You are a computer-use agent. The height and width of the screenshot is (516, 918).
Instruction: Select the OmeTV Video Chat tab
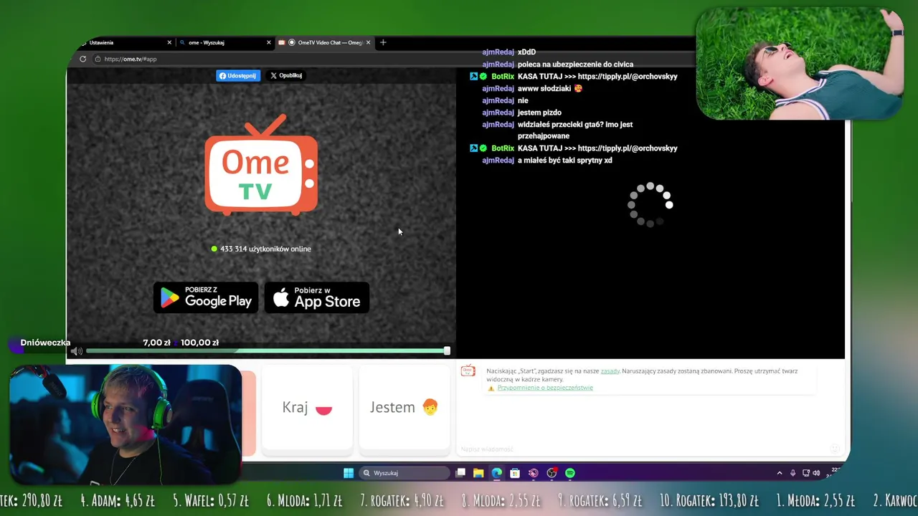coord(325,42)
